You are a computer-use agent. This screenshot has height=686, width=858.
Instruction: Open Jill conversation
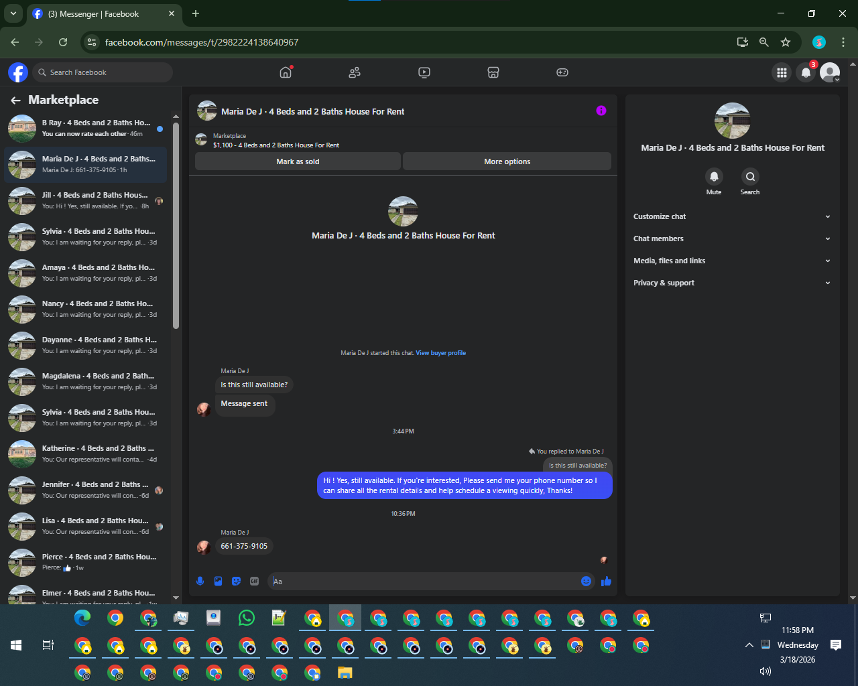(x=86, y=201)
